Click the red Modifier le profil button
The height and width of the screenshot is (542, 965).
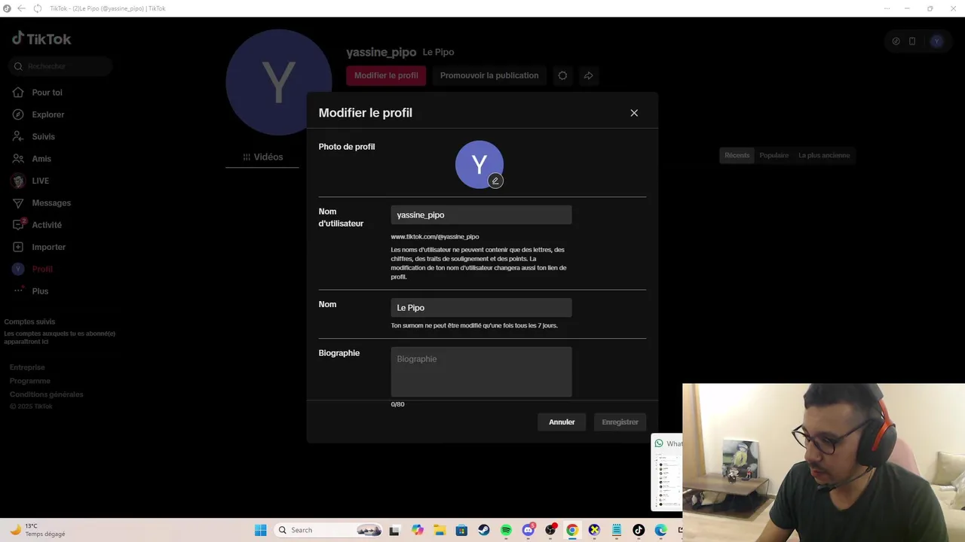tap(386, 75)
